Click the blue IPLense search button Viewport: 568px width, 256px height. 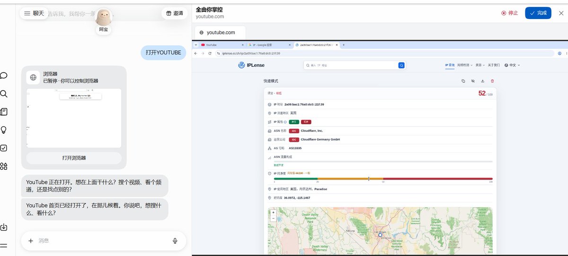tap(401, 65)
